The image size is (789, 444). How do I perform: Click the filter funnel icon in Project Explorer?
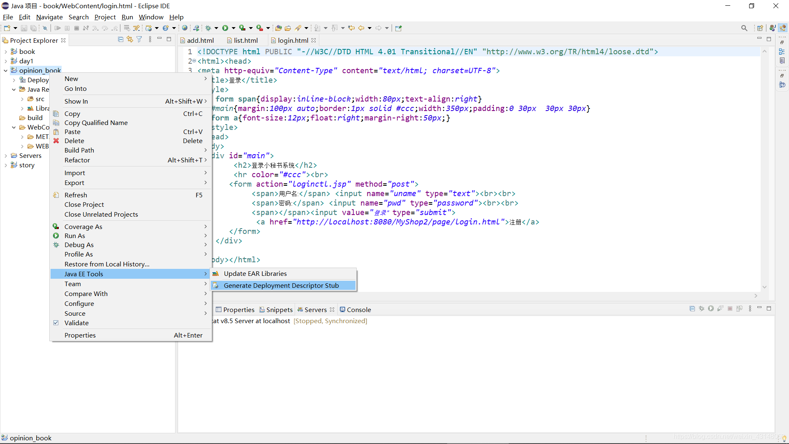tap(139, 39)
